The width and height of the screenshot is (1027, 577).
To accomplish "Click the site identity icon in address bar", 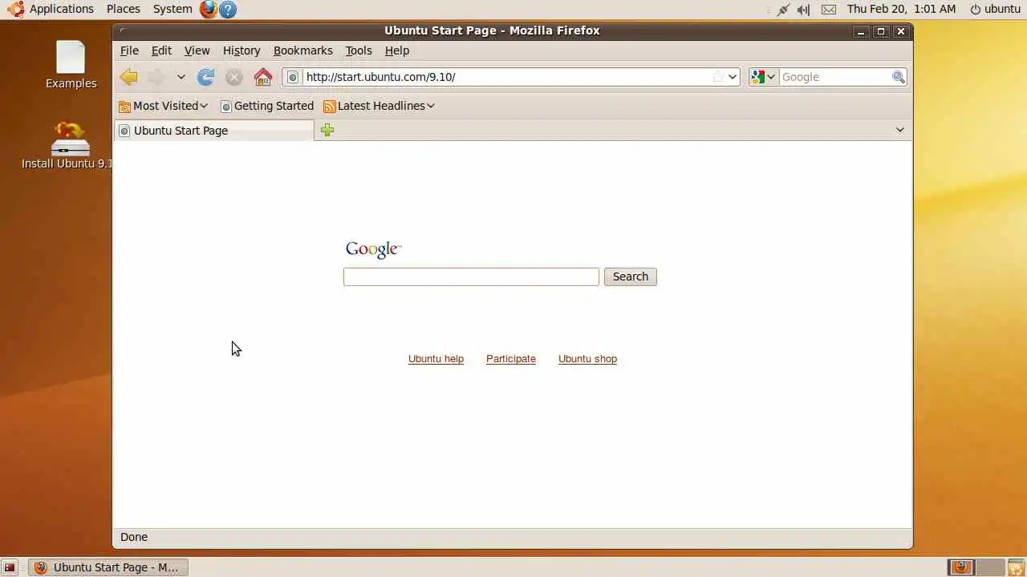I will point(293,77).
